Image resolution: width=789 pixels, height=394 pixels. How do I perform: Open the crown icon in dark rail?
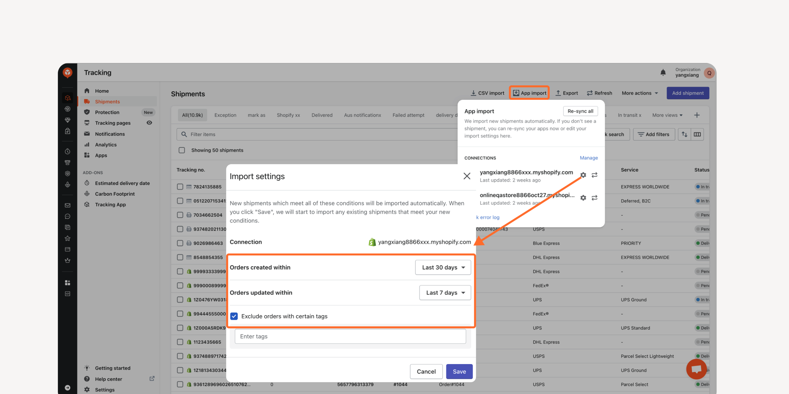[67, 260]
